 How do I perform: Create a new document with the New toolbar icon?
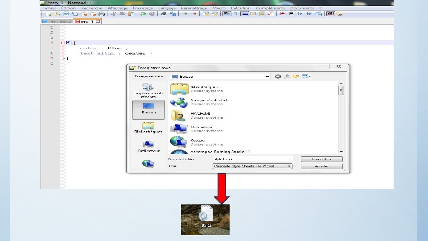click(49, 14)
